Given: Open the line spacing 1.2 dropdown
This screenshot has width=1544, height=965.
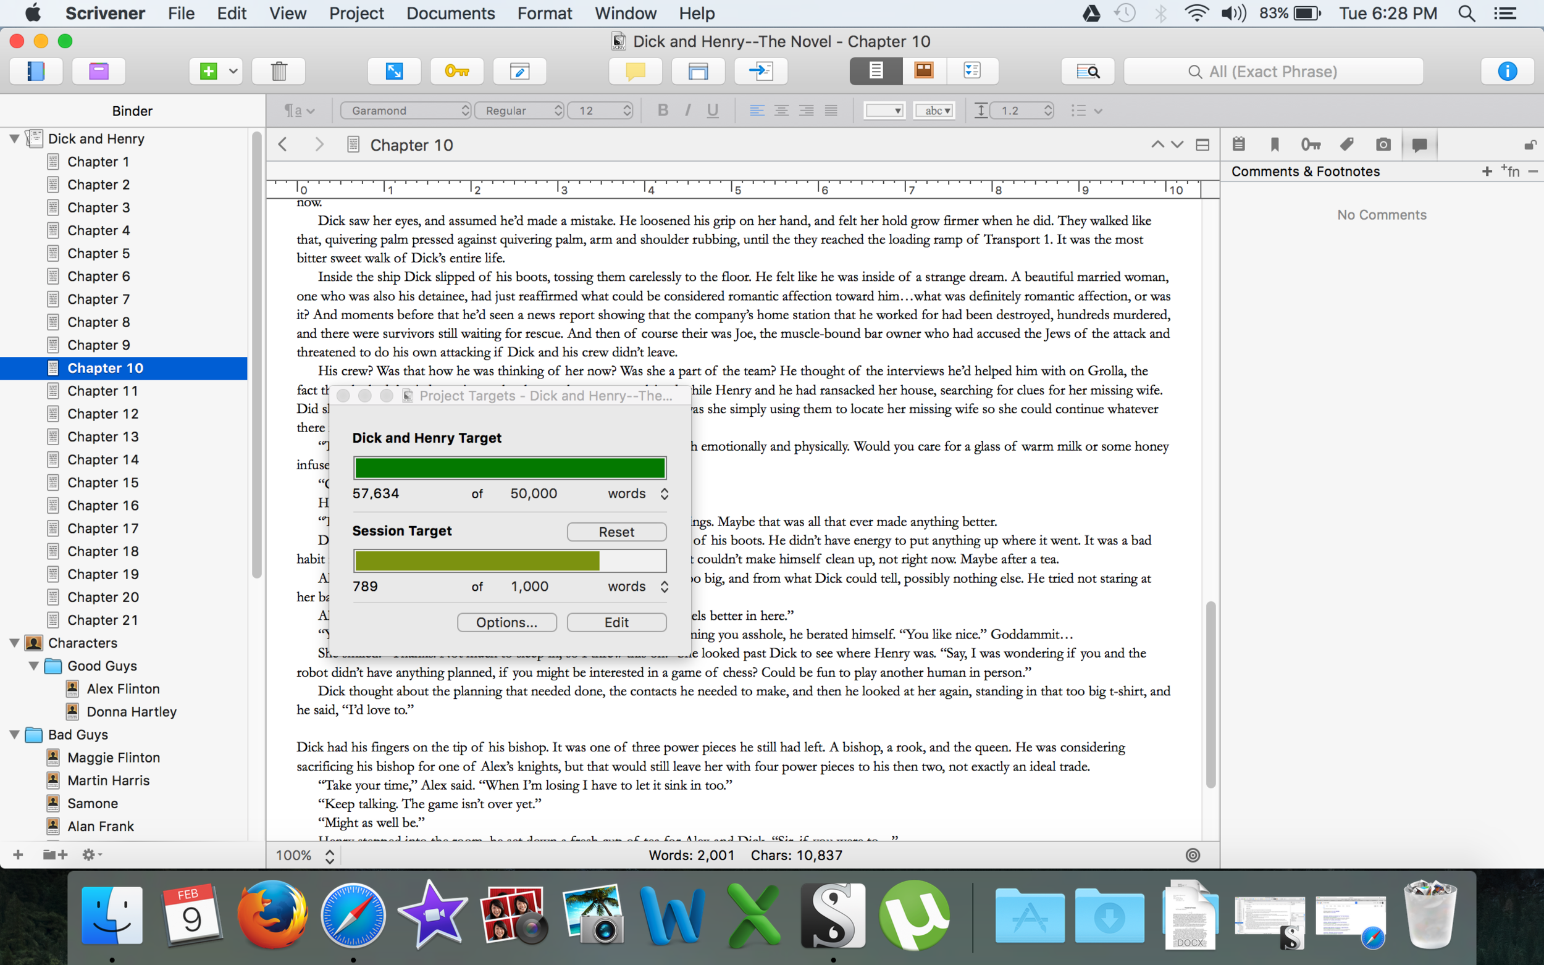Looking at the screenshot, I should point(1022,111).
